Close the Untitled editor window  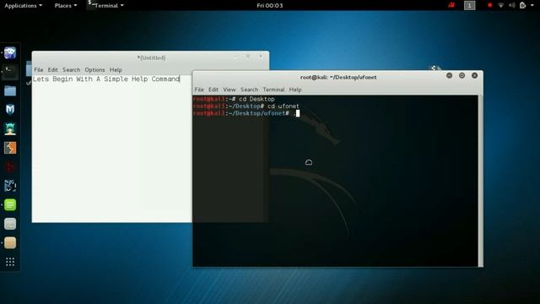coord(261,57)
